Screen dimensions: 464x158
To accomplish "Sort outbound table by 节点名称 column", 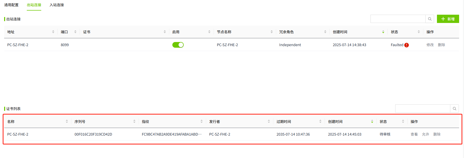I will coord(272,32).
